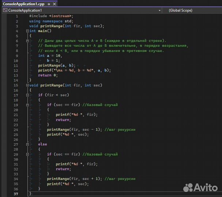Click on 'using namespace std;' line
Viewport: 222px width, 197px height.
[51, 21]
